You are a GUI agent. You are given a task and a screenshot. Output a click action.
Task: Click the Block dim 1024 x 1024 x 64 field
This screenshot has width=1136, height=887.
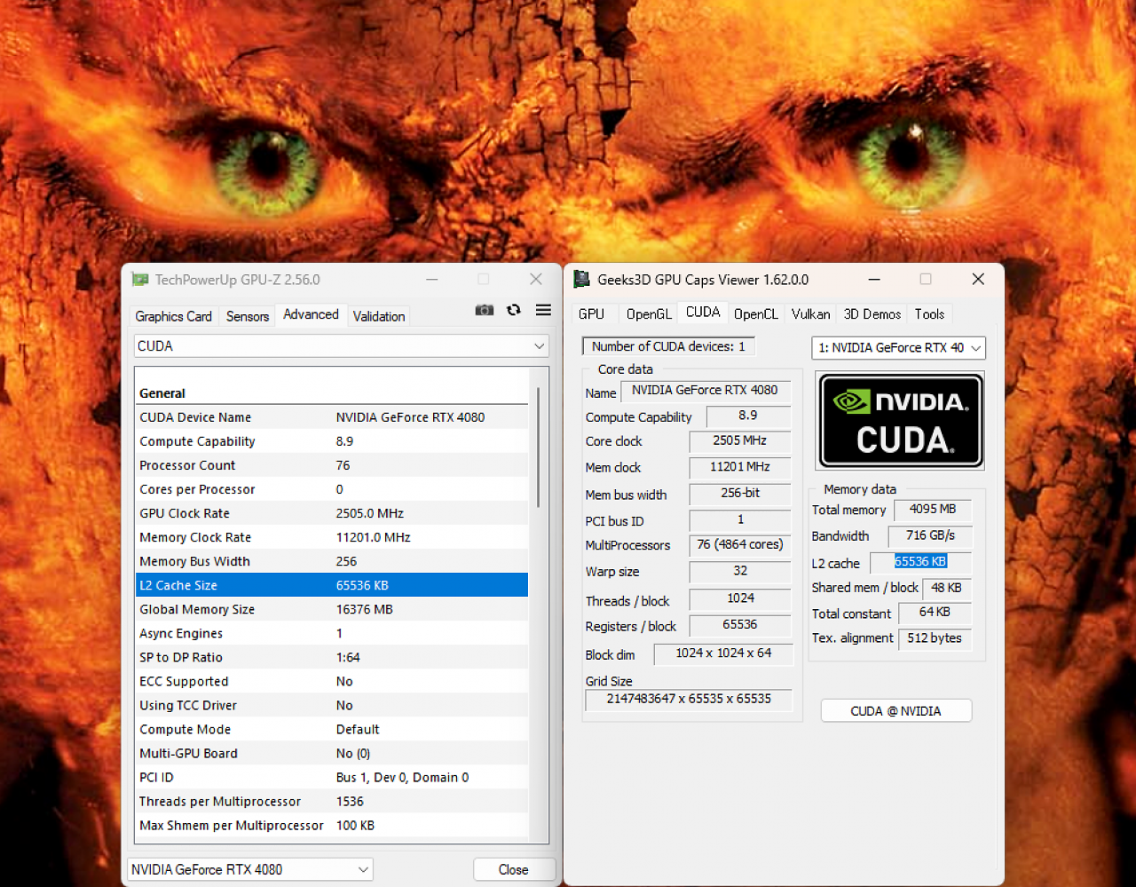pyautogui.click(x=722, y=653)
